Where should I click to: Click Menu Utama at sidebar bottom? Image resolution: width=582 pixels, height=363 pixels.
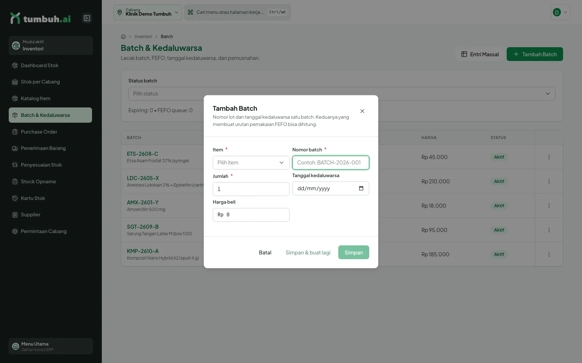pyautogui.click(x=51, y=346)
